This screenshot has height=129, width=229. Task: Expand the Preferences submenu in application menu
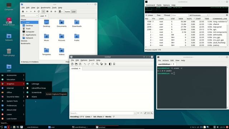click(13, 105)
